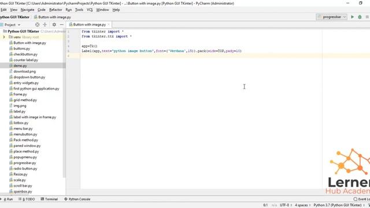Select label with image in frame.py

pyautogui.click(x=35, y=117)
